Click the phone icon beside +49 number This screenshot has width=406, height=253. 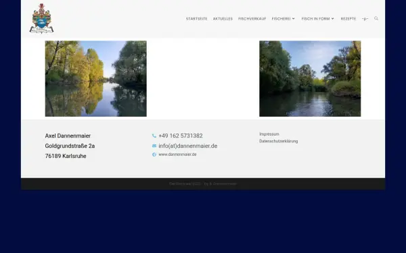click(154, 136)
